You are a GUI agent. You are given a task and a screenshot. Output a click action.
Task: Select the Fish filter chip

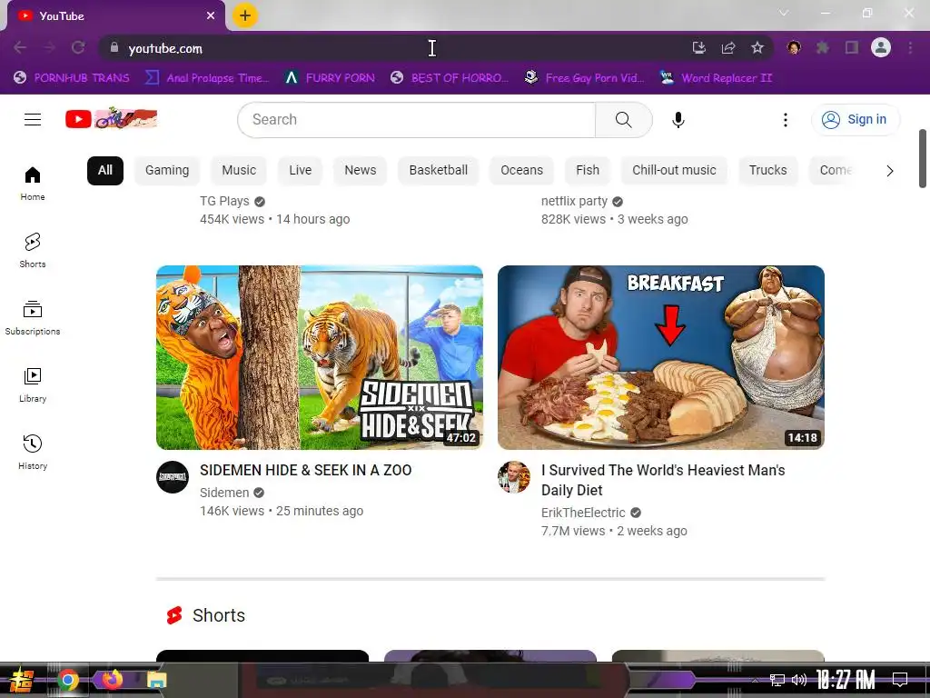coord(588,170)
